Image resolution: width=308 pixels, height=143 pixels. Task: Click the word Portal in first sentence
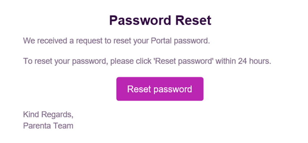tap(162, 41)
